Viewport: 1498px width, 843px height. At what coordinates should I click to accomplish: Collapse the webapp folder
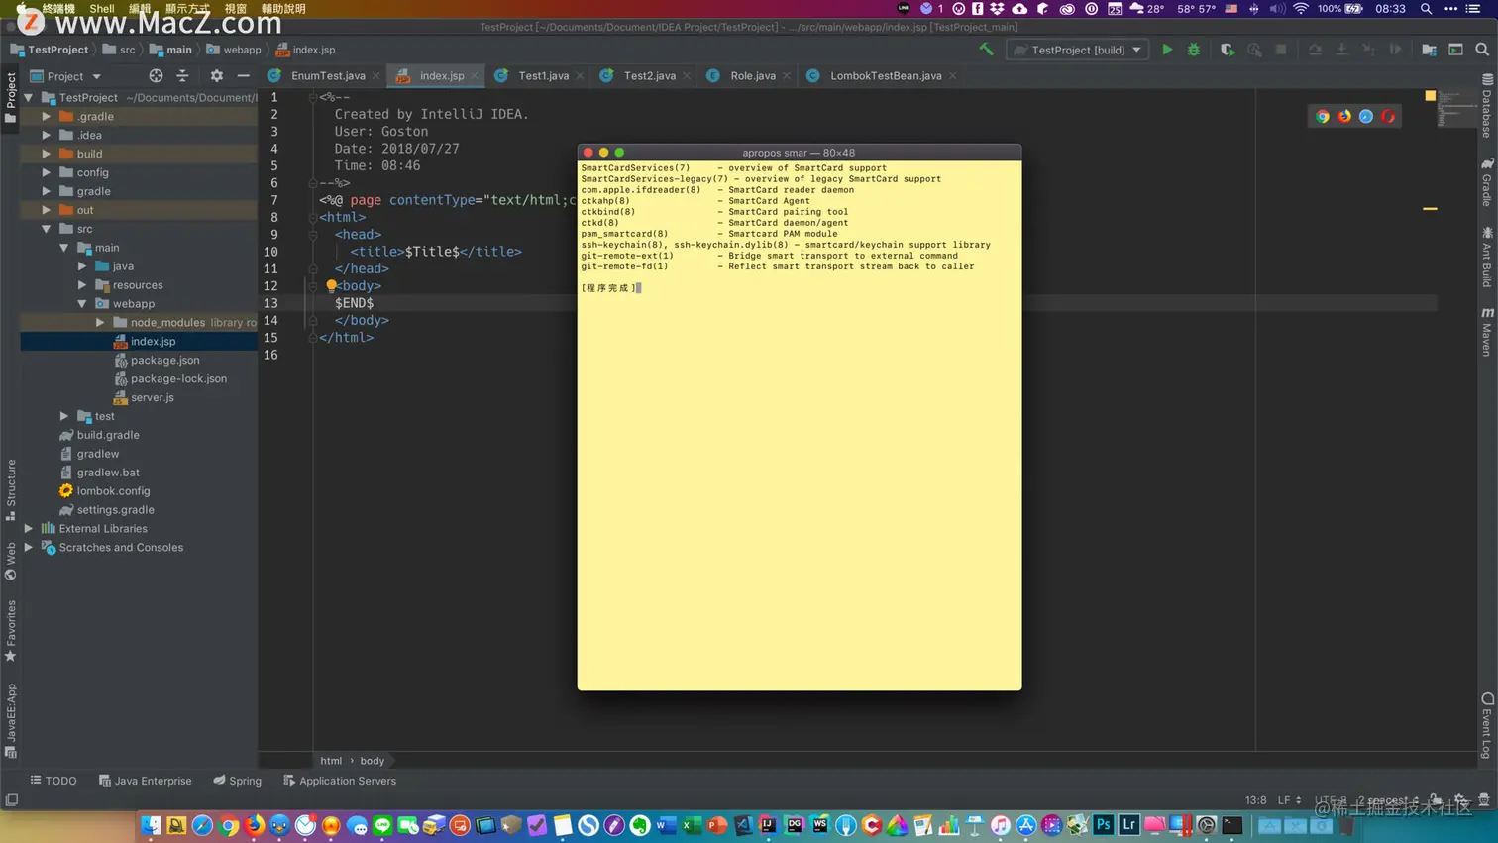82,304
